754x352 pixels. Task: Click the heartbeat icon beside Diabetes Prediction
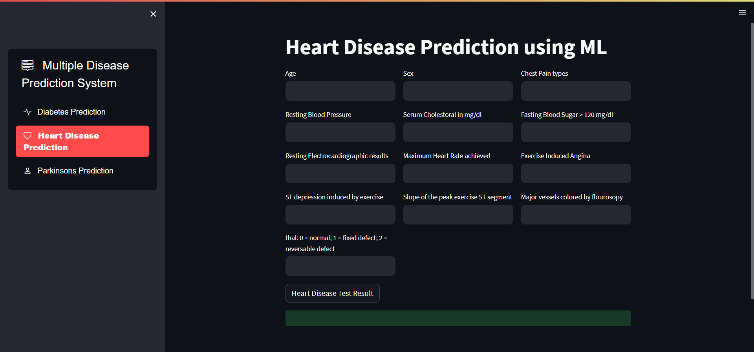[x=27, y=112]
